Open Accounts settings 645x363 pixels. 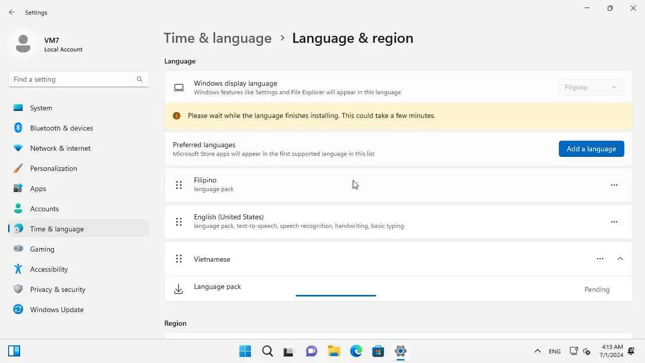[79, 209]
